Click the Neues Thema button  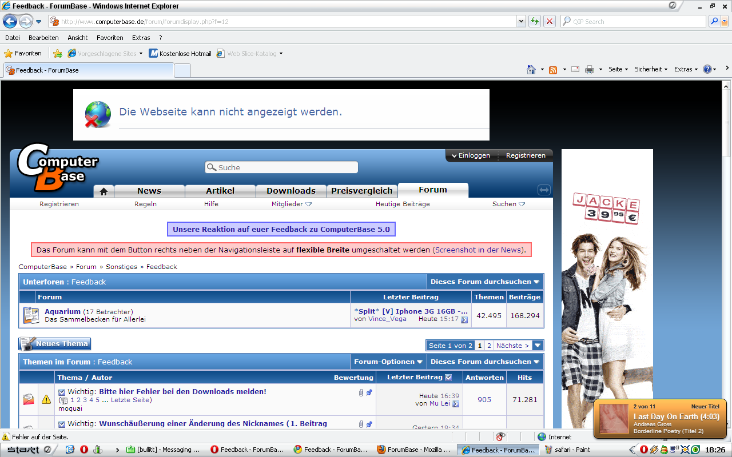(x=55, y=344)
